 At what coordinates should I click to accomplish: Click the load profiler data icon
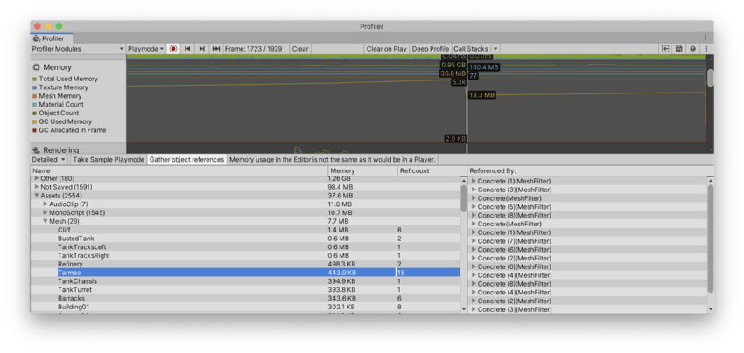click(665, 49)
